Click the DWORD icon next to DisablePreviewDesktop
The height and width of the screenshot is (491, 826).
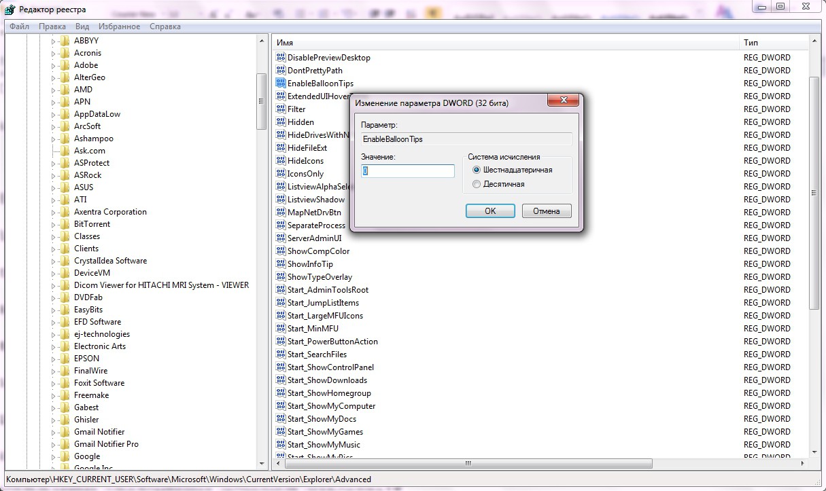coord(281,58)
